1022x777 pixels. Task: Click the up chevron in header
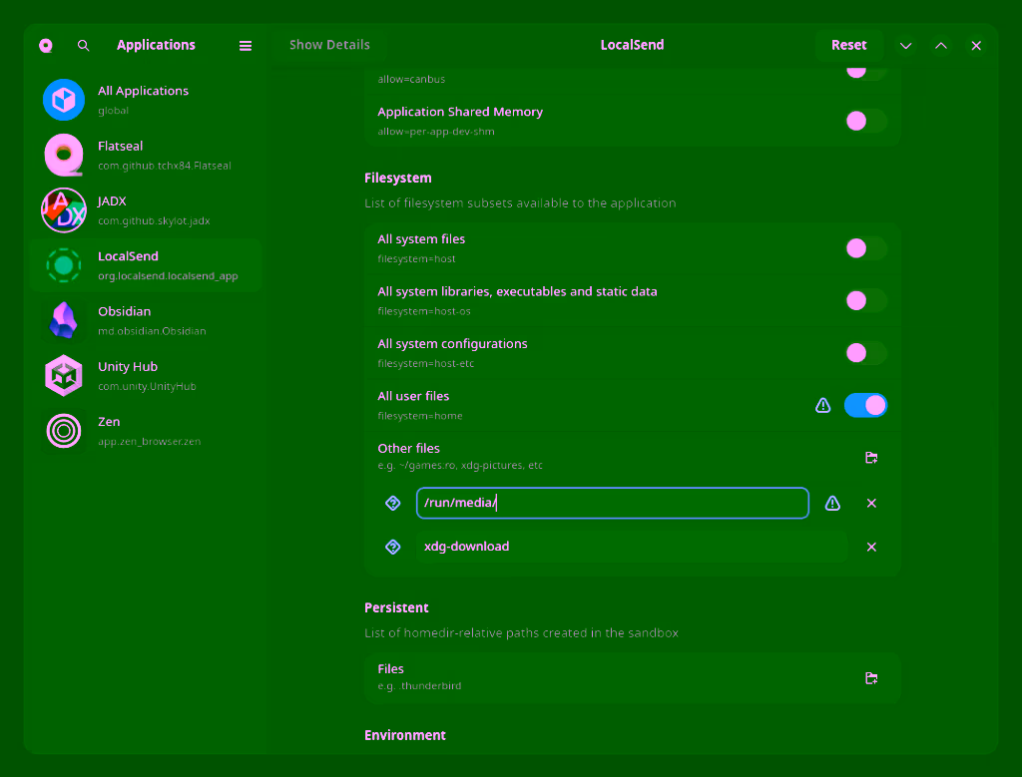[x=940, y=46]
